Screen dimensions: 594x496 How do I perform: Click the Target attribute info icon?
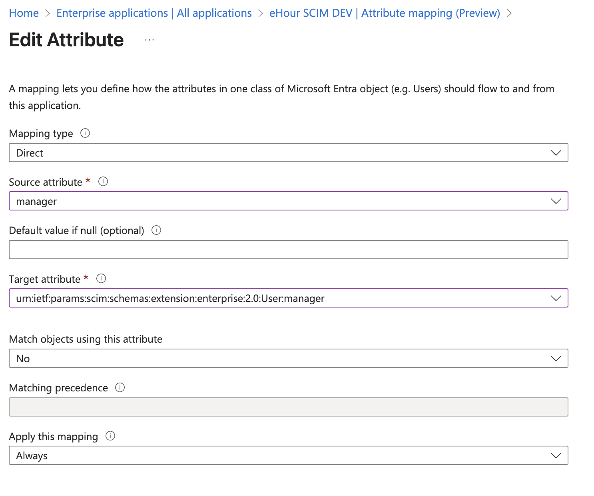[101, 279]
